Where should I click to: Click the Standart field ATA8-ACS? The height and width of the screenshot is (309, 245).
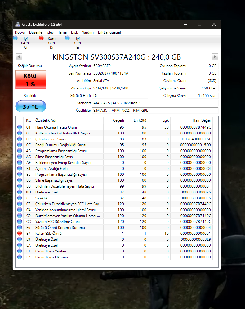(x=155, y=103)
